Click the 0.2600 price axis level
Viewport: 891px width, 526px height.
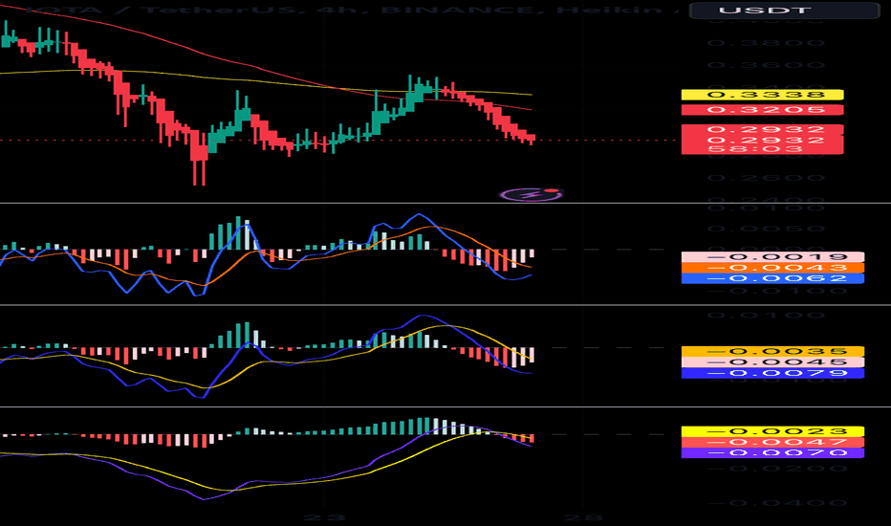pyautogui.click(x=766, y=178)
